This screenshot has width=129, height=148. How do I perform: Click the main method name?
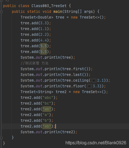pyautogui.click(x=58, y=11)
